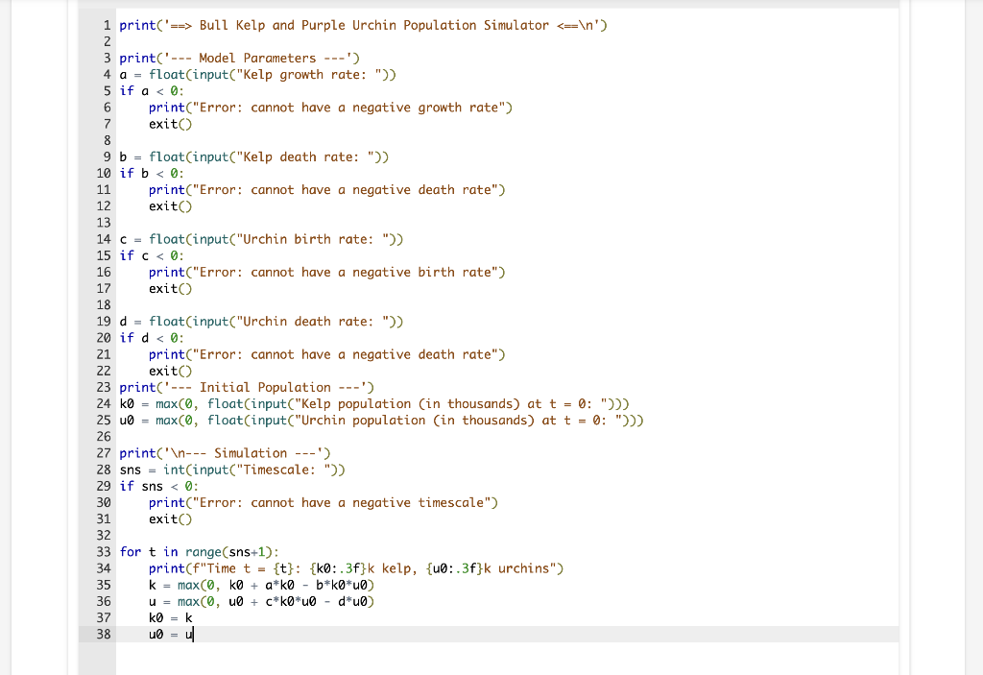Click line number 25 in the gutter
The height and width of the screenshot is (675, 983).
pyautogui.click(x=103, y=420)
